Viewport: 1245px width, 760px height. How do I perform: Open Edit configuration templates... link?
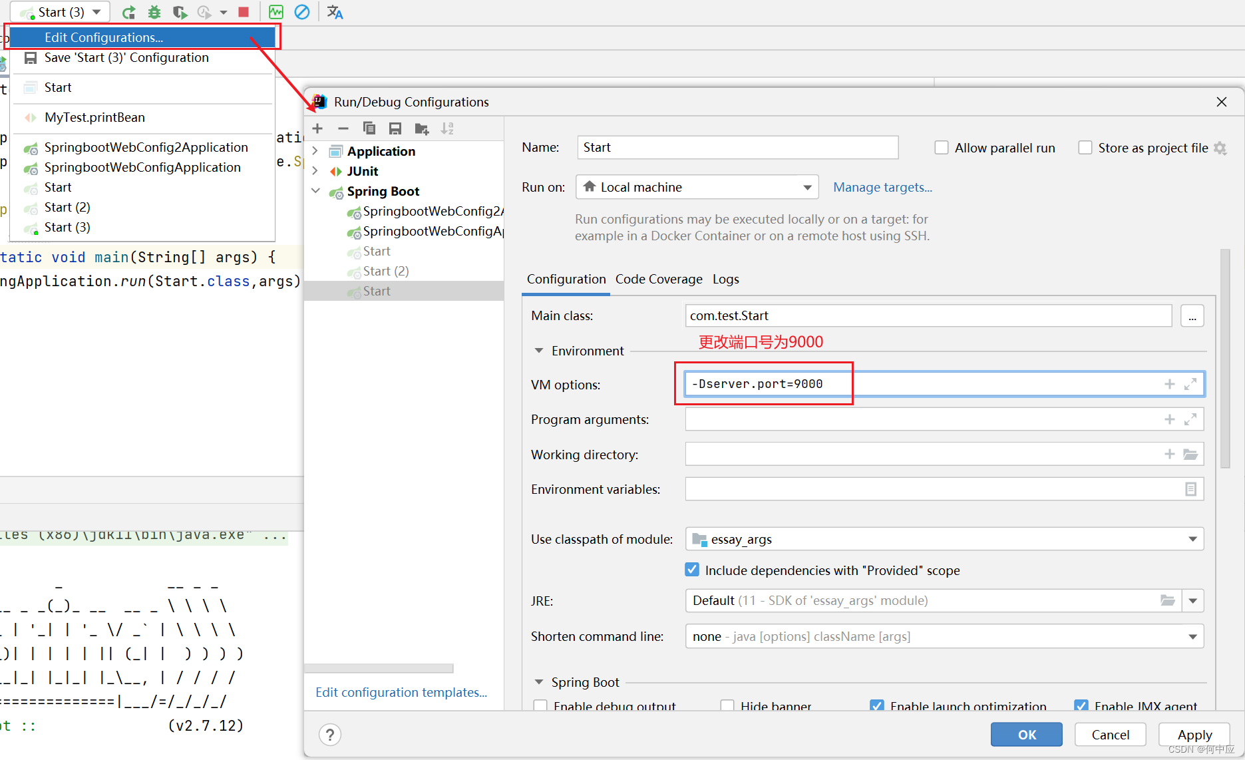[x=401, y=692]
